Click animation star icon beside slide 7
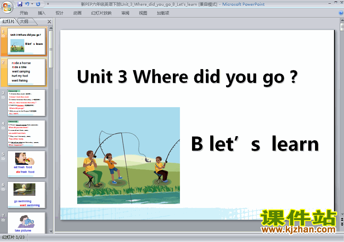 click(3, 220)
